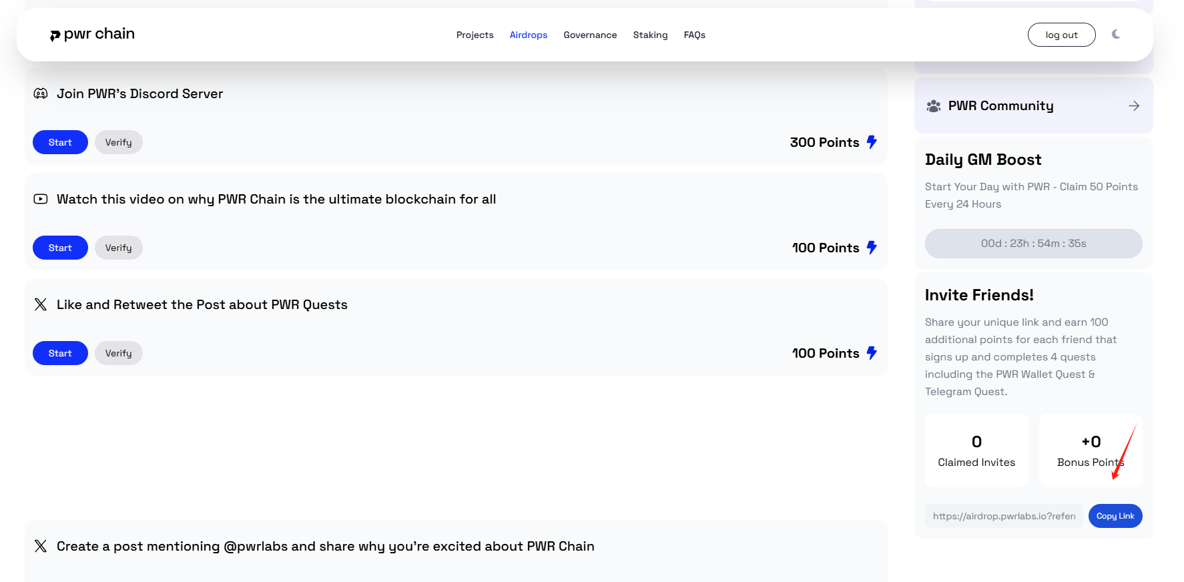Open the FAQs page
This screenshot has height=582, width=1184.
(x=694, y=35)
